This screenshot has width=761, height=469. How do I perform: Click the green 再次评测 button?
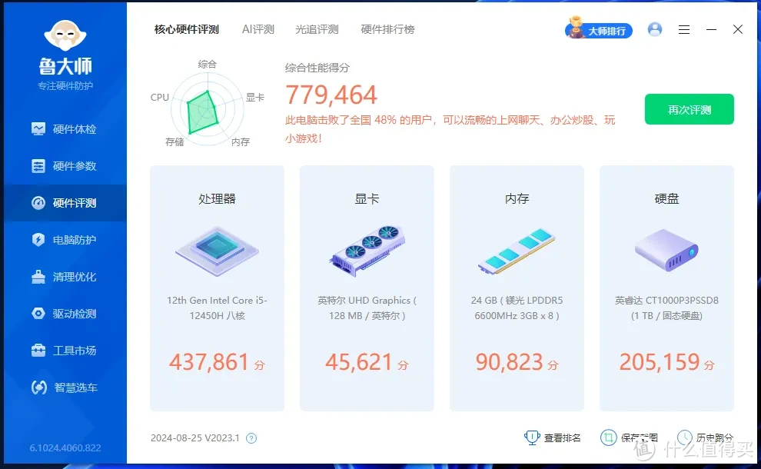[x=690, y=110]
